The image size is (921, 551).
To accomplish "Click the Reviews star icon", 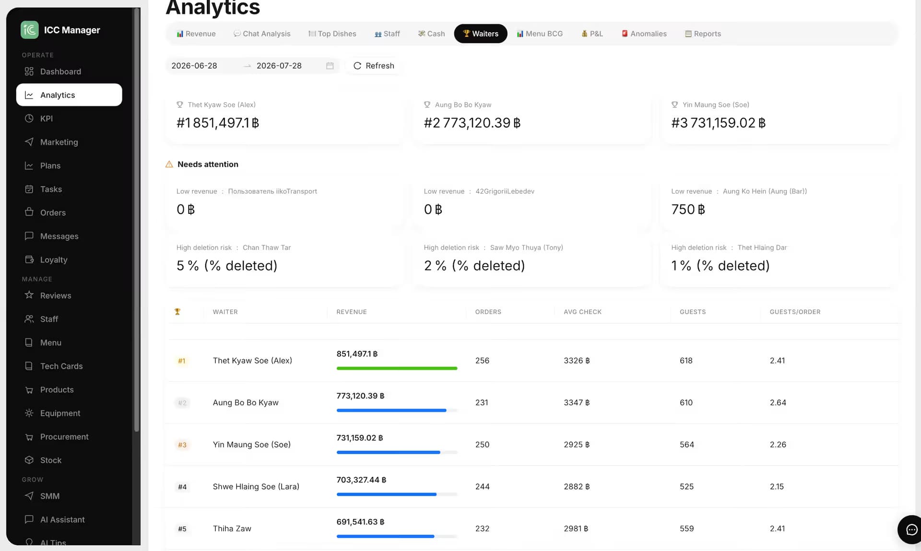I will (x=29, y=295).
